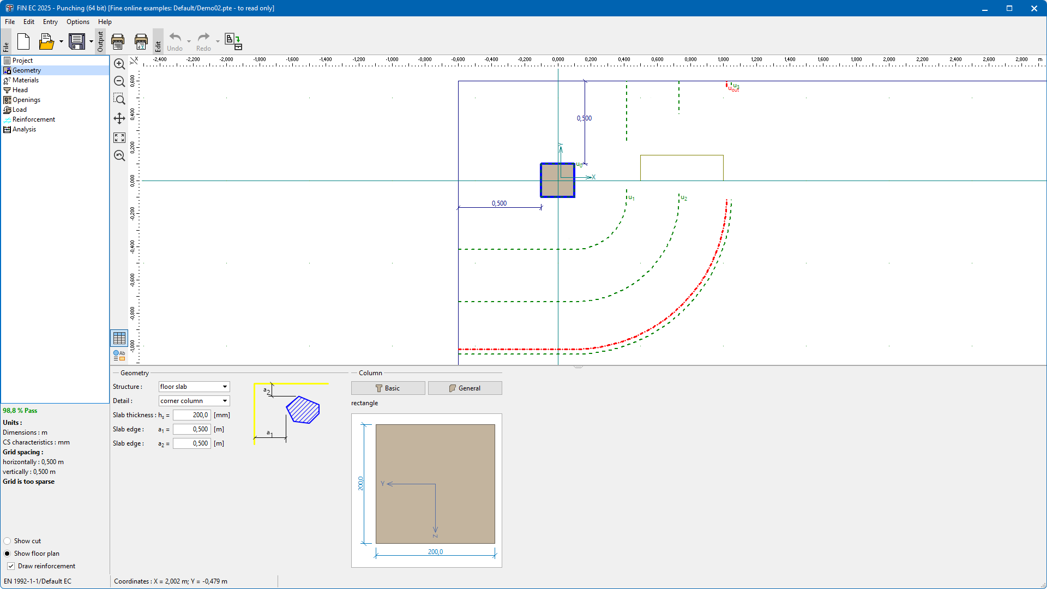1047x589 pixels.
Task: Open the Structure dropdown
Action: [194, 387]
